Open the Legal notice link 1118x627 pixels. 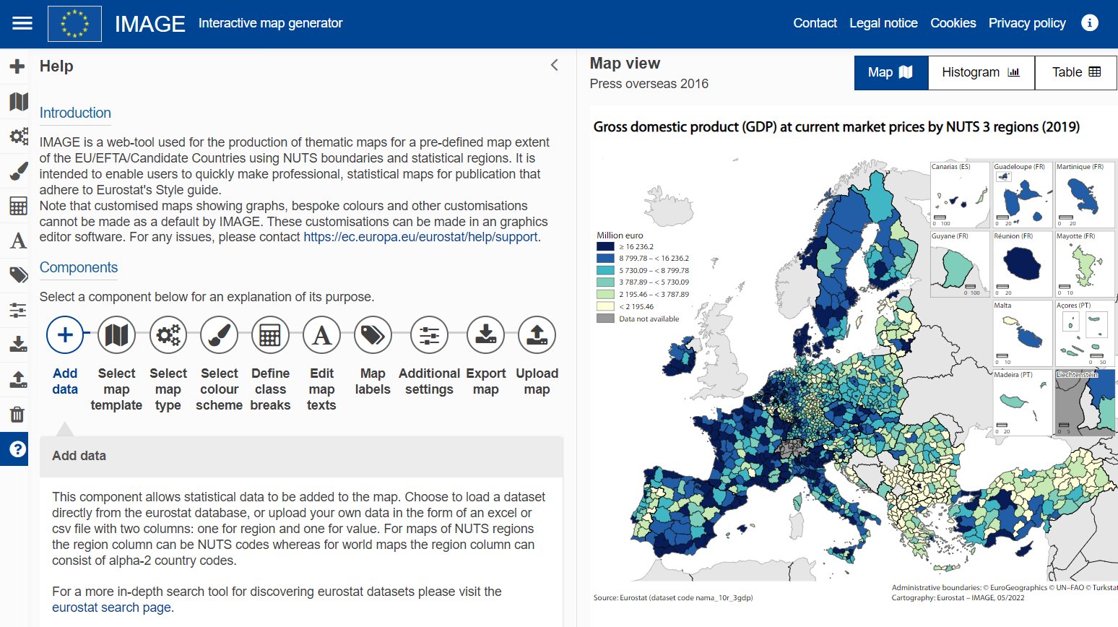pyautogui.click(x=883, y=23)
